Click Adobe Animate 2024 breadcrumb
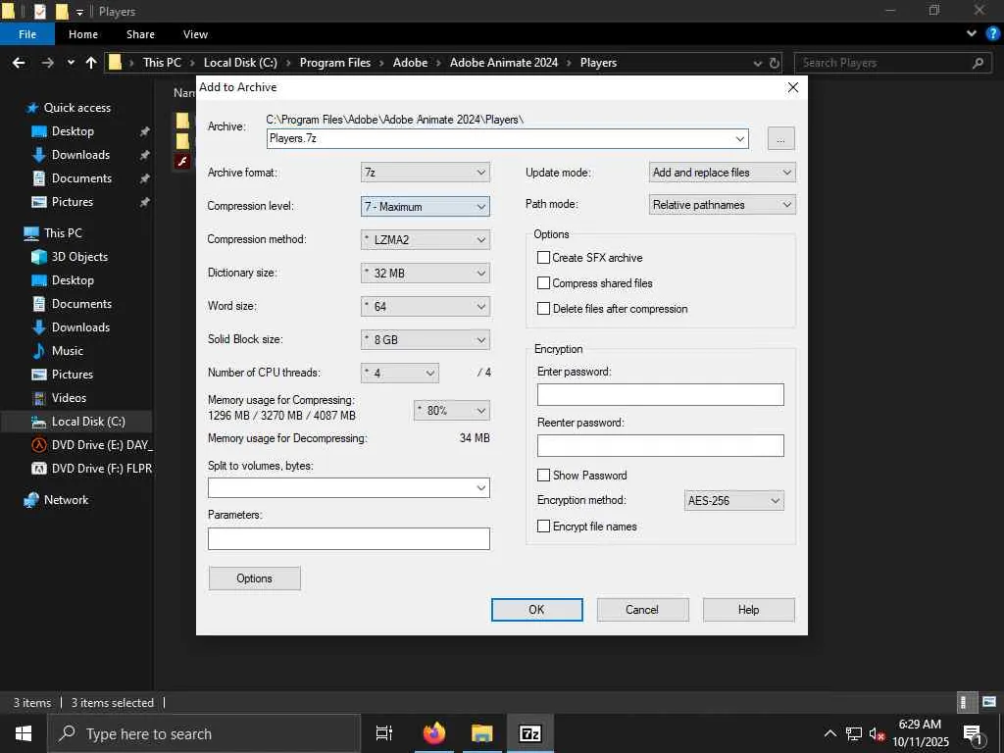The height and width of the screenshot is (753, 1004). (504, 63)
